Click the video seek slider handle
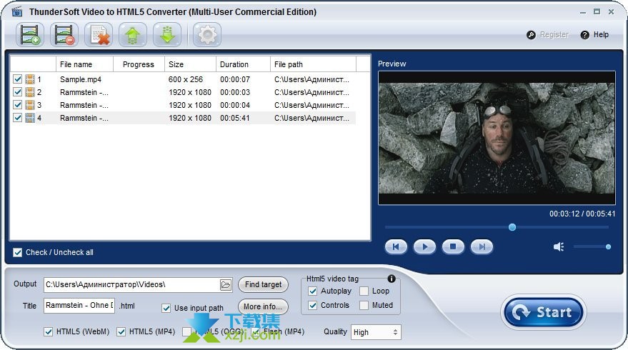Viewport: 628px width, 350px height. click(512, 227)
